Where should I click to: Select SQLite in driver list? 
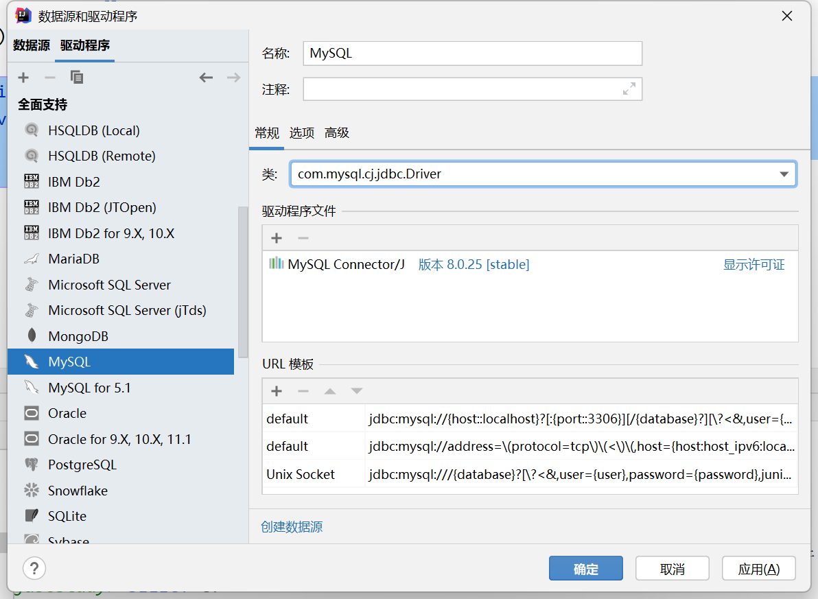(121, 516)
